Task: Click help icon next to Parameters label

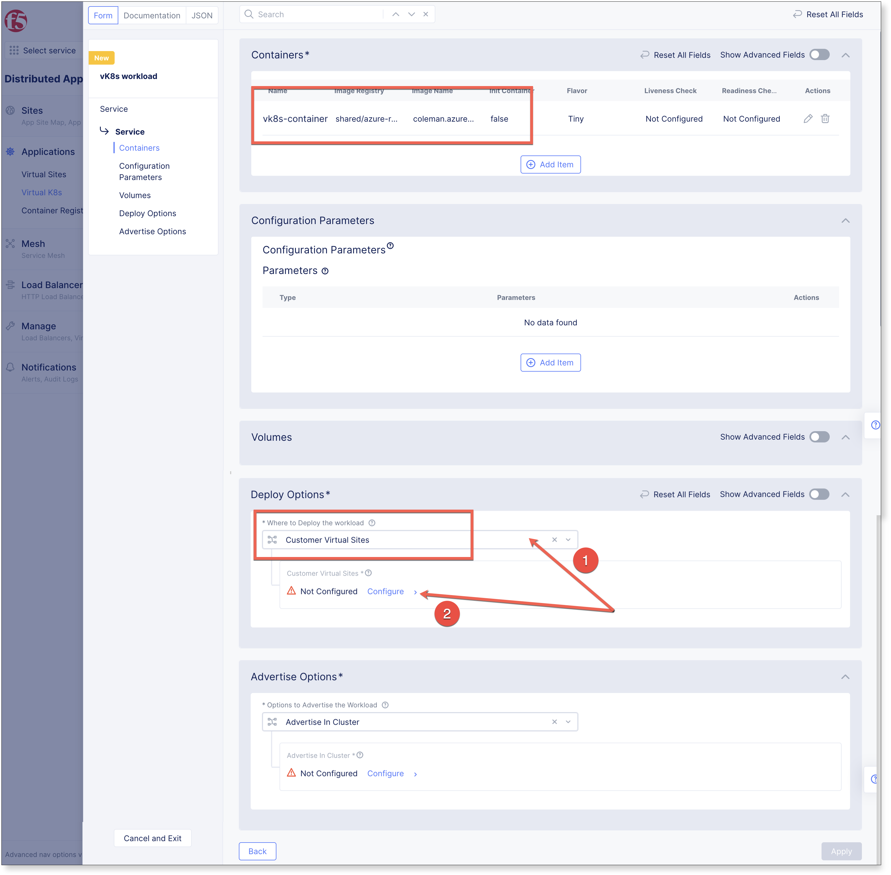Action: 325,271
